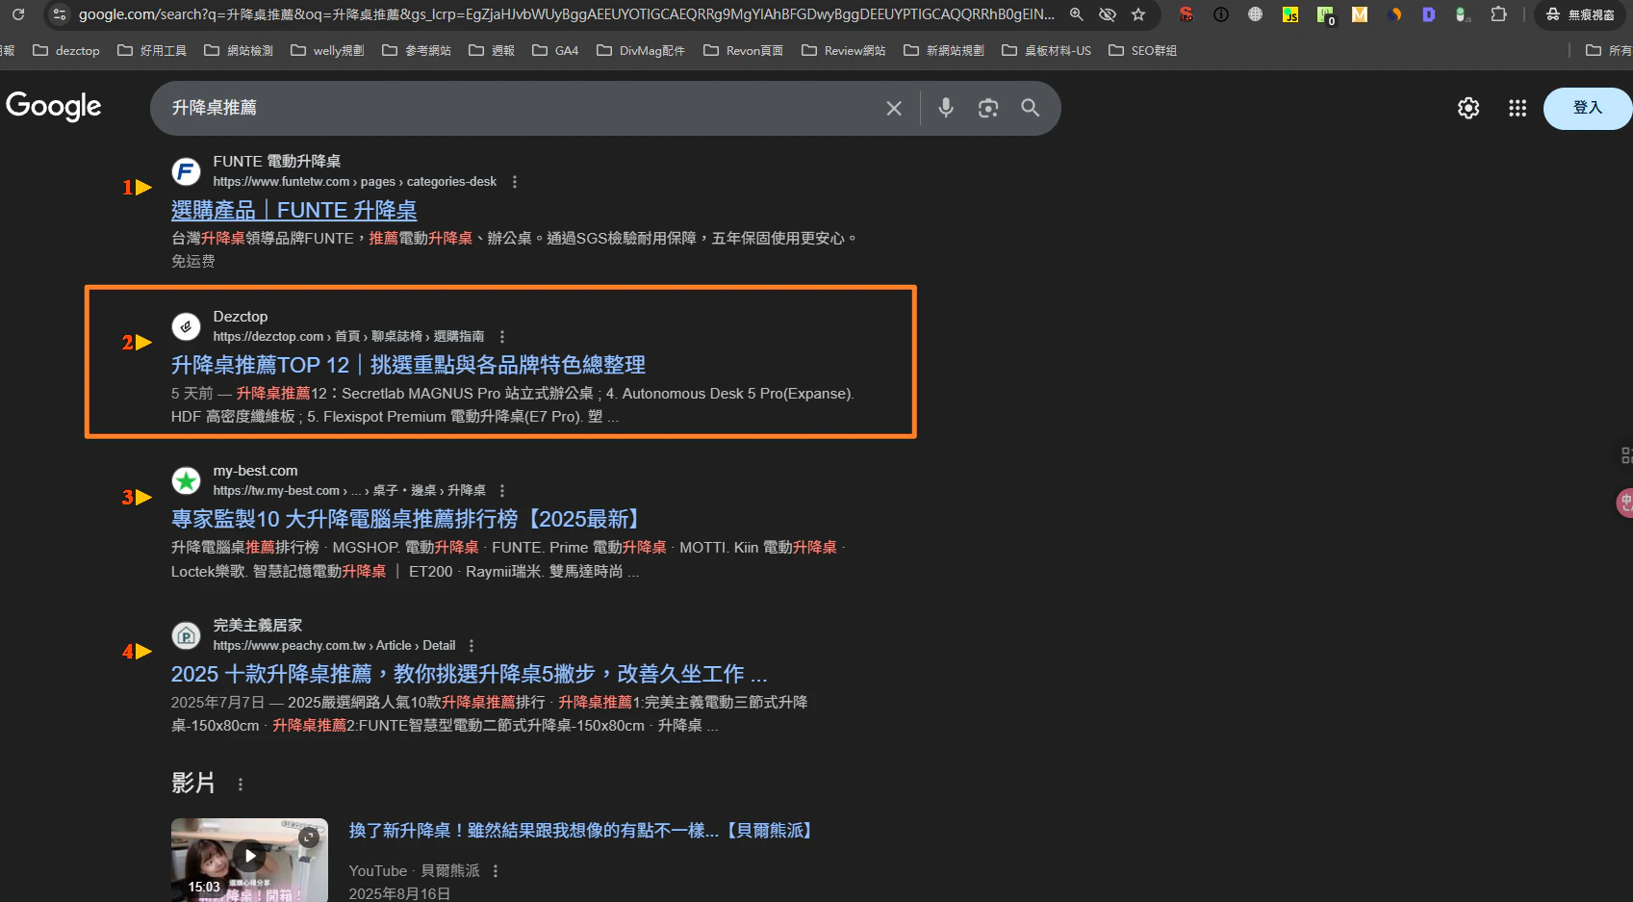Click inside the 升降桌推薦 search field
The width and height of the screenshot is (1633, 902).
point(520,108)
